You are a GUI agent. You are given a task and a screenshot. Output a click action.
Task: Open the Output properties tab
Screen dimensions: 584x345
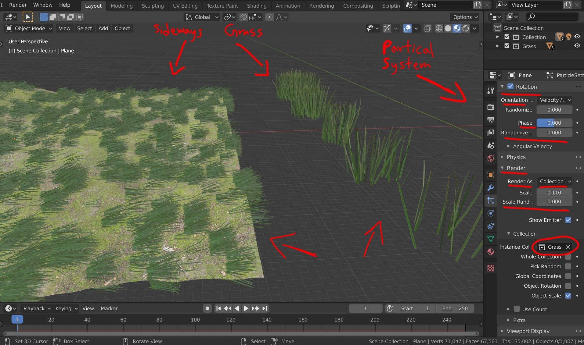coord(491,120)
